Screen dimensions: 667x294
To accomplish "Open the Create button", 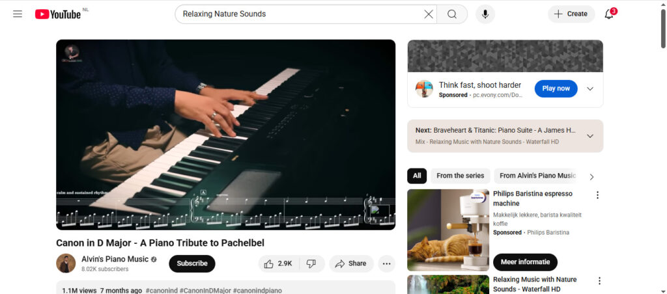I will 571,14.
